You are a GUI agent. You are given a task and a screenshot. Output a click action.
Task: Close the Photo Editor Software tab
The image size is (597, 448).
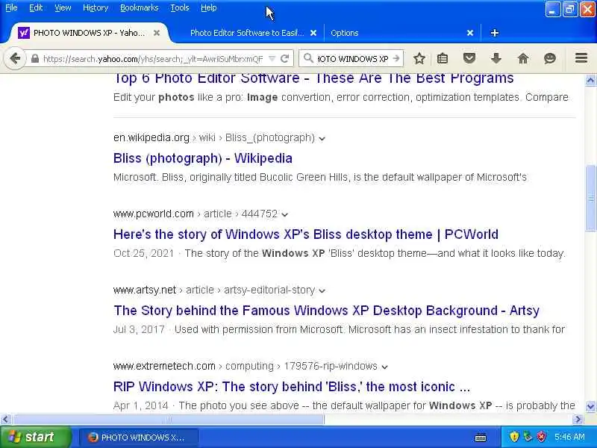[313, 33]
